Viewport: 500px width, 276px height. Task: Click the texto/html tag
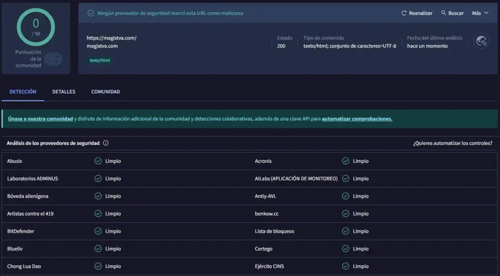pos(100,60)
